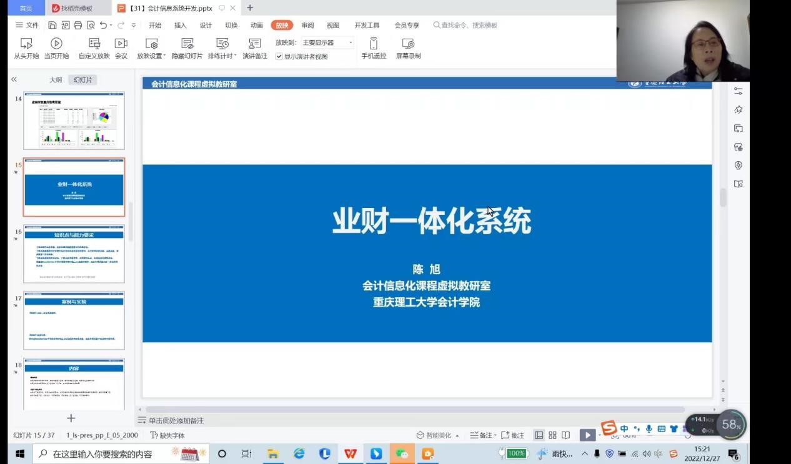This screenshot has height=464, width=791.
Task: Open the 插入 ribbon tab
Action: click(x=180, y=26)
